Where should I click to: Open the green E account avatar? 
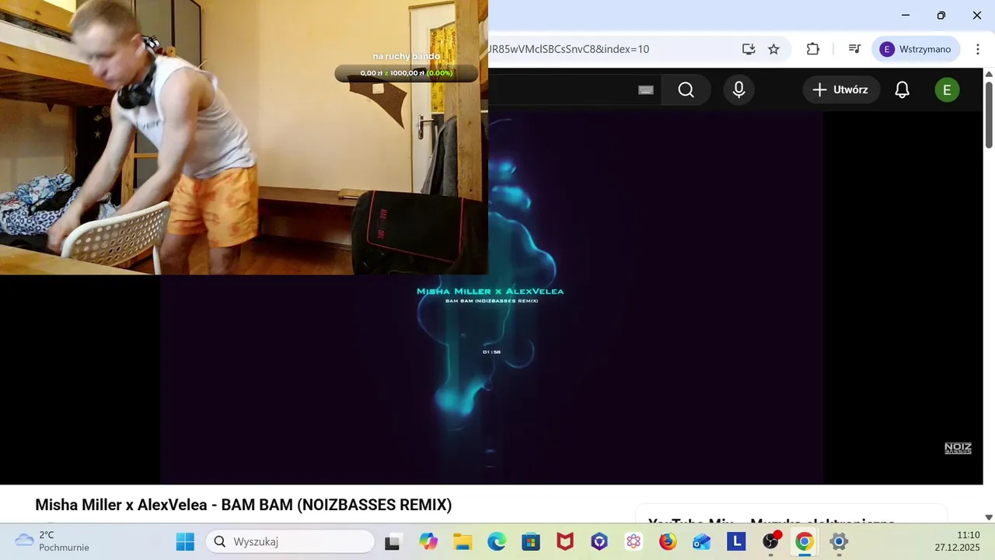tap(947, 90)
